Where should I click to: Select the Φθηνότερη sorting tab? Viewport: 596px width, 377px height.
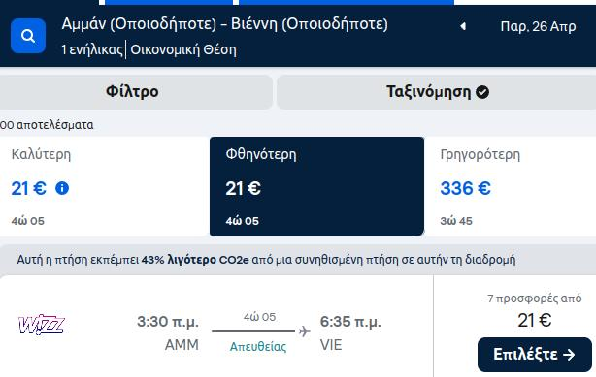(x=316, y=186)
